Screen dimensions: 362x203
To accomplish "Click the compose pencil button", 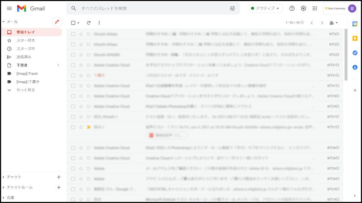I will click(x=57, y=22).
